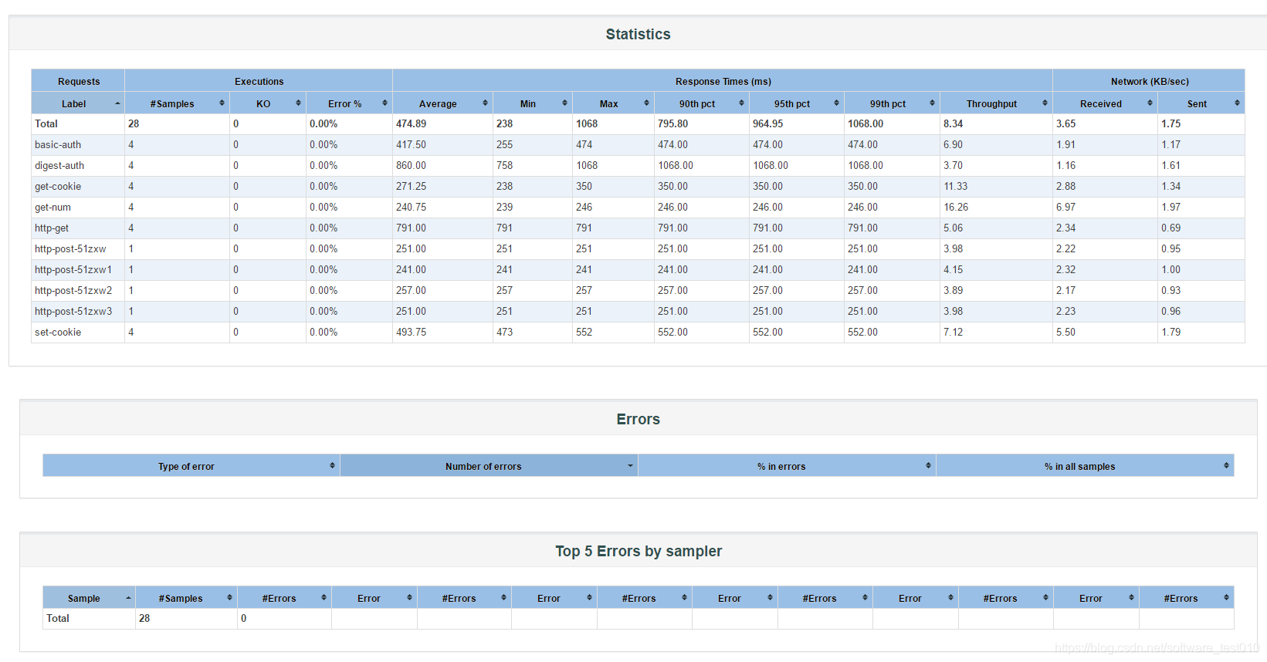1267x662 pixels.
Task: Click the basic-auth throughput value 6.90
Action: tap(953, 144)
